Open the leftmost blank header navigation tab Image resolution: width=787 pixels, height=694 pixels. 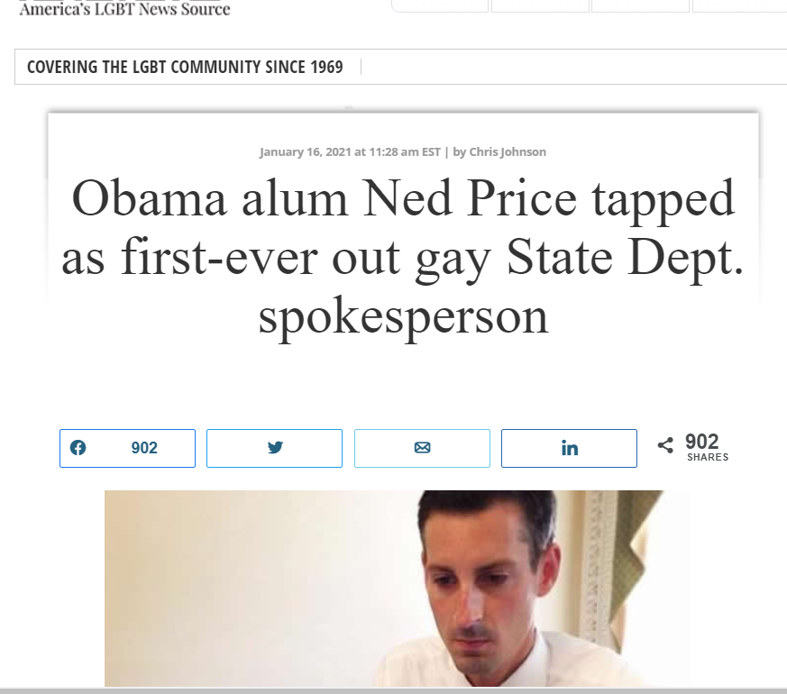[440, 6]
